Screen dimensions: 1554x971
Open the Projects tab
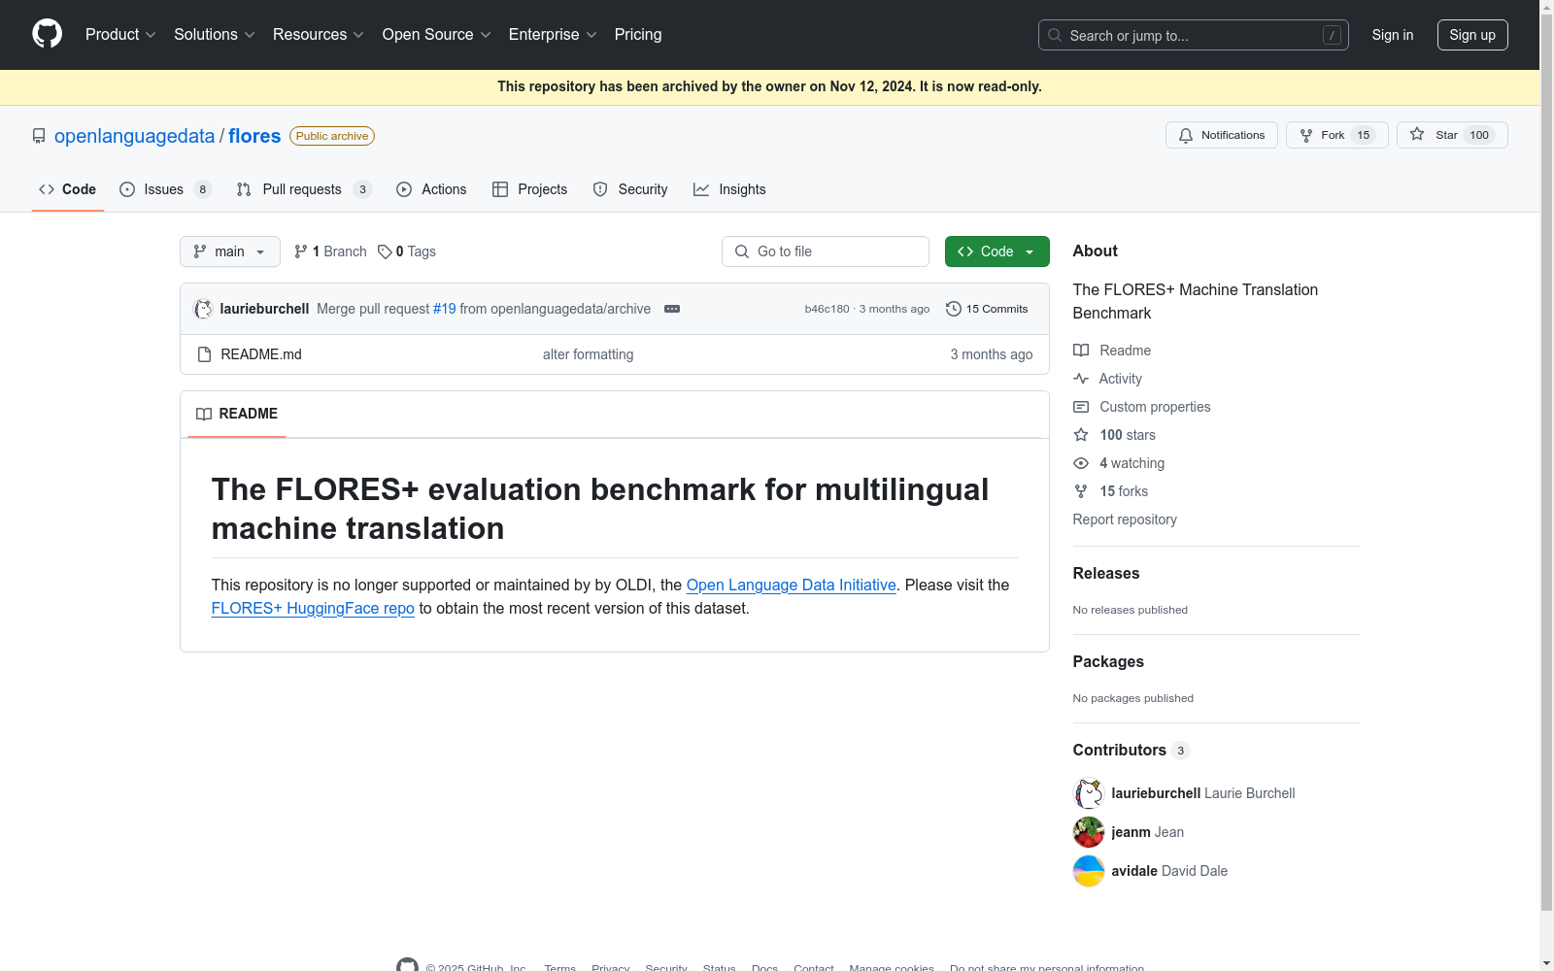529,189
